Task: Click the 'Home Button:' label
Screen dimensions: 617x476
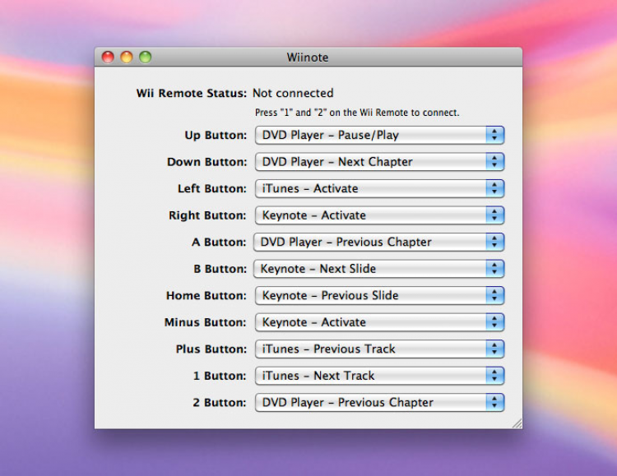Action: [x=206, y=296]
